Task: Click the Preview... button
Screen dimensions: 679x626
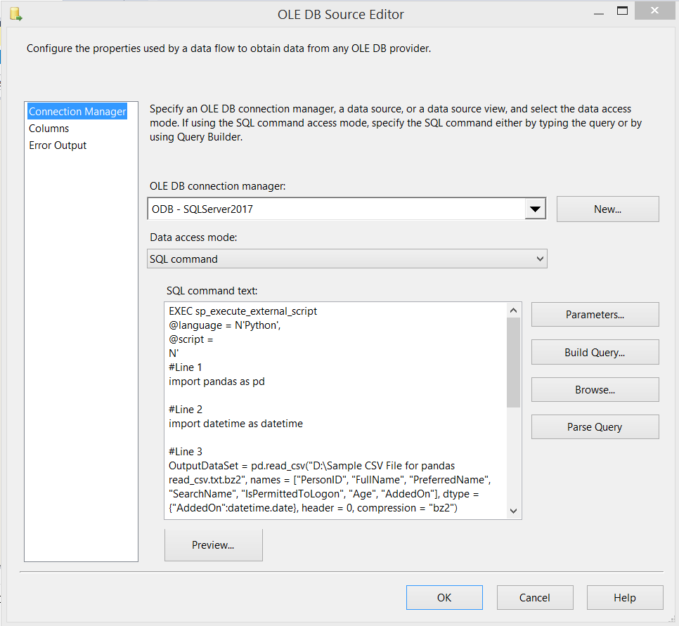Action: pyautogui.click(x=214, y=545)
